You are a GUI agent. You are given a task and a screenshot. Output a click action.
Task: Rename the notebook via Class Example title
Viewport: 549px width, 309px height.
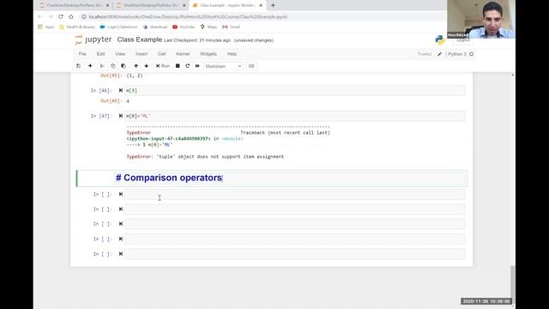139,39
